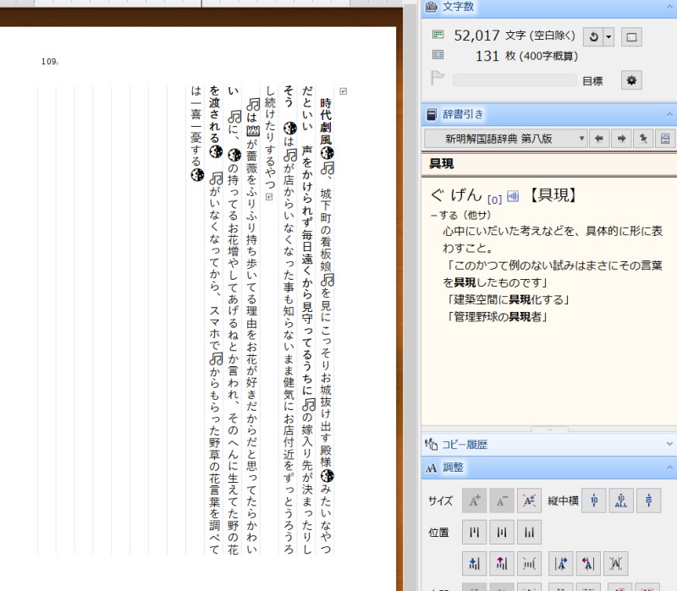Click the 52,017 character count value
The width and height of the screenshot is (677, 591).
[476, 36]
